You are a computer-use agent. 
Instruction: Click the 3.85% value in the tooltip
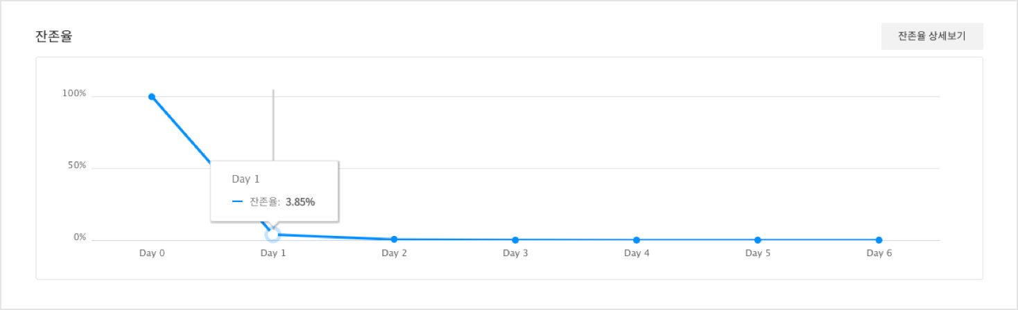point(300,202)
